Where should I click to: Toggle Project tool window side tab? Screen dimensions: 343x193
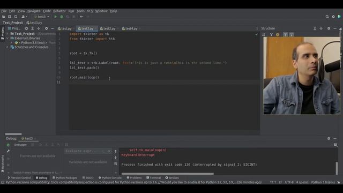pyautogui.click(x=2, y=33)
